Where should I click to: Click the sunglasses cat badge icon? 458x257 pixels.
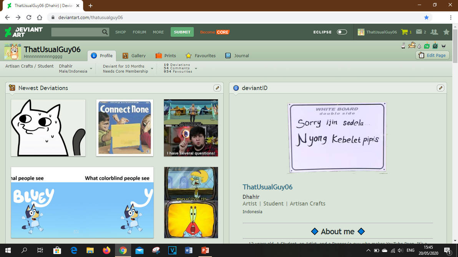click(444, 46)
